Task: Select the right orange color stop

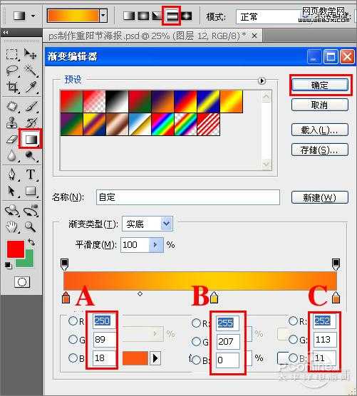Action: coord(336,297)
